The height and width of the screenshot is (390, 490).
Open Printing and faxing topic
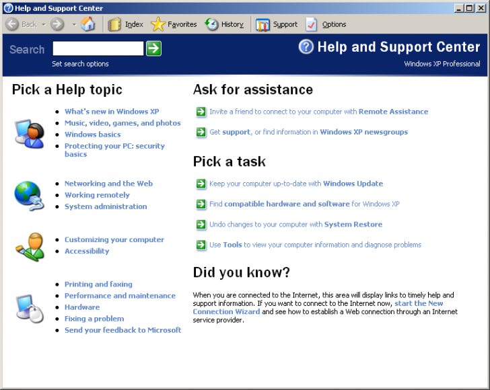click(98, 284)
